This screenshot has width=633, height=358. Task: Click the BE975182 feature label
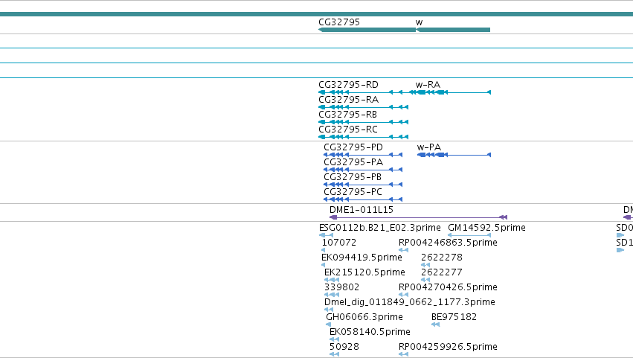coord(454,317)
